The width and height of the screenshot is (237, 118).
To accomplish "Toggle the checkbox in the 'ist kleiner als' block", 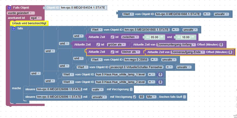I will (x=112, y=52).
